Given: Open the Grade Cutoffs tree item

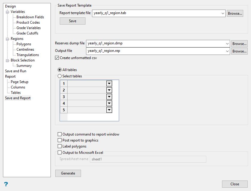Looking at the screenshot, I should click(x=27, y=33).
